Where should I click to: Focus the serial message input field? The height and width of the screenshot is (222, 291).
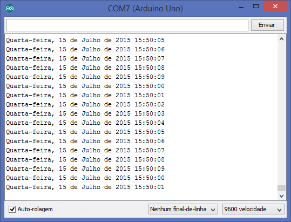click(x=127, y=25)
